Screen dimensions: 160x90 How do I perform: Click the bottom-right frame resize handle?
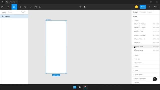pos(66,73)
